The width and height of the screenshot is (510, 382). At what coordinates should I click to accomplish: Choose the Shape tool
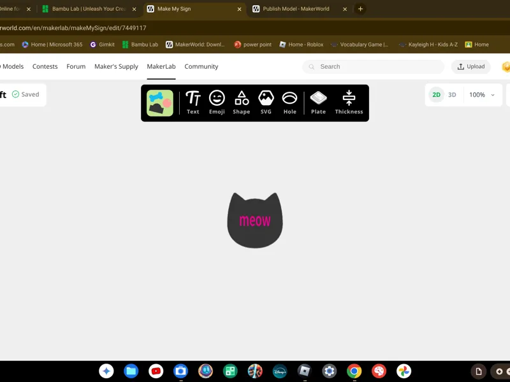click(242, 103)
